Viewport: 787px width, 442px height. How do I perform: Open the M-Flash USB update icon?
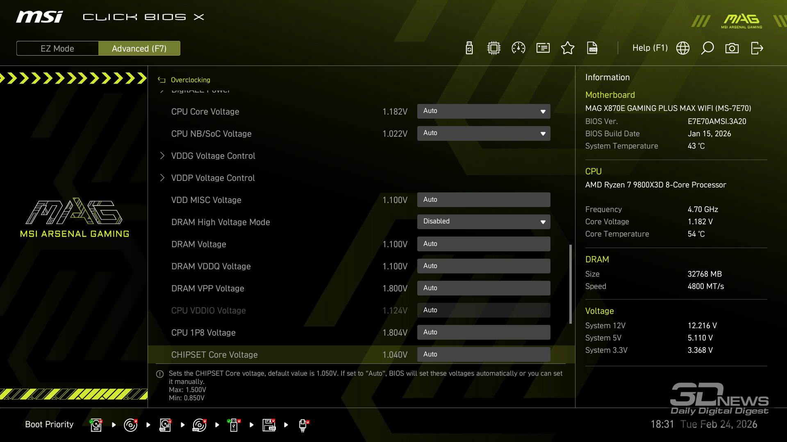469,48
